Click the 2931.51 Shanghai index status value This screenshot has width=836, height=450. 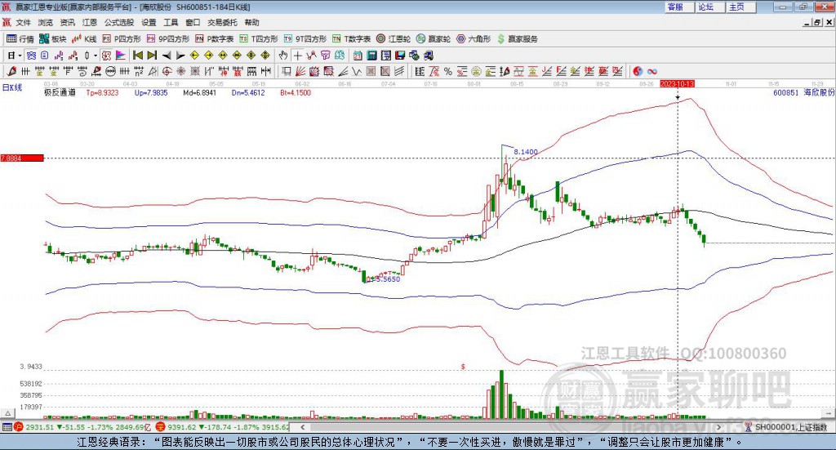point(40,427)
